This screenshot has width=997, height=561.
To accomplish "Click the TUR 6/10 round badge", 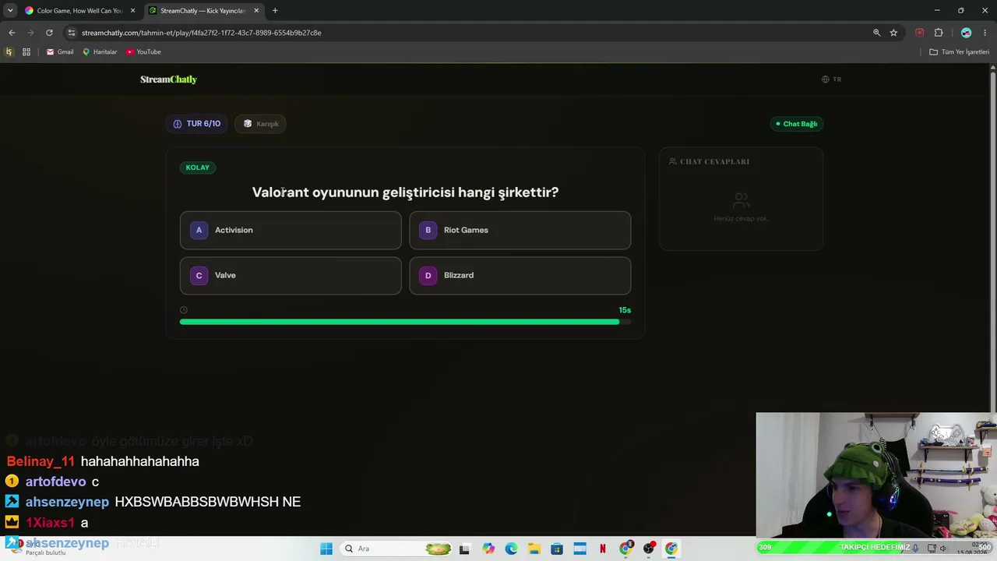I will tap(197, 124).
